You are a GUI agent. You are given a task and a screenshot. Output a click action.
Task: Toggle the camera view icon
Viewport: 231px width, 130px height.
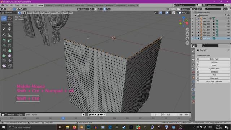187,39
